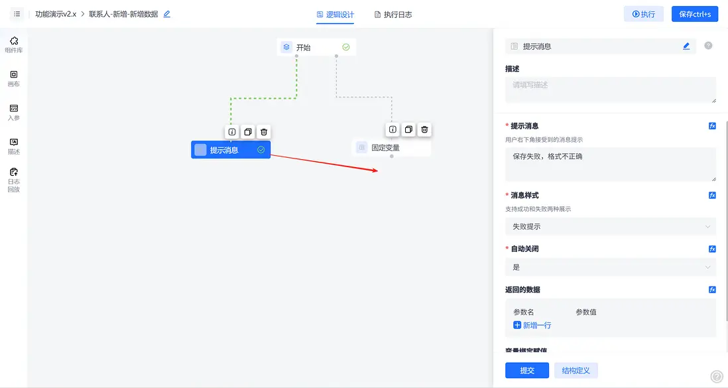The height and width of the screenshot is (388, 728).
Task: View info of the 固定变量 node
Action: pyautogui.click(x=393, y=129)
